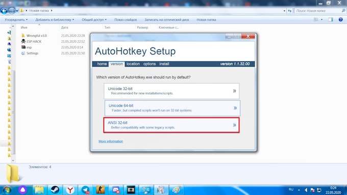Open File Explorer from taskbar
The height and width of the screenshot is (195, 347).
(x=39, y=190)
